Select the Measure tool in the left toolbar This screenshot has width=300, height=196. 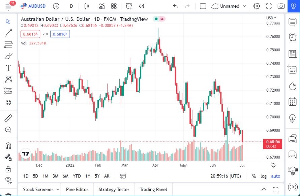coord(8,118)
